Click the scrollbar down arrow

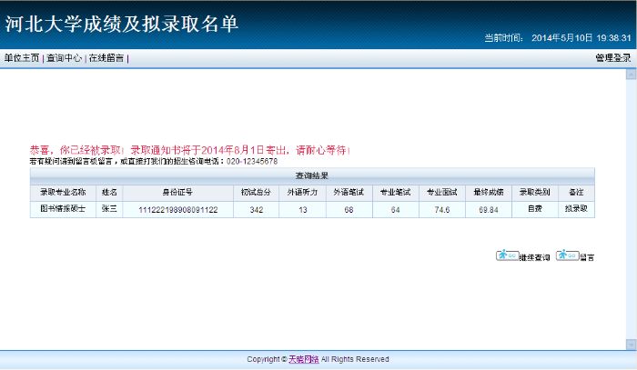tap(629, 344)
